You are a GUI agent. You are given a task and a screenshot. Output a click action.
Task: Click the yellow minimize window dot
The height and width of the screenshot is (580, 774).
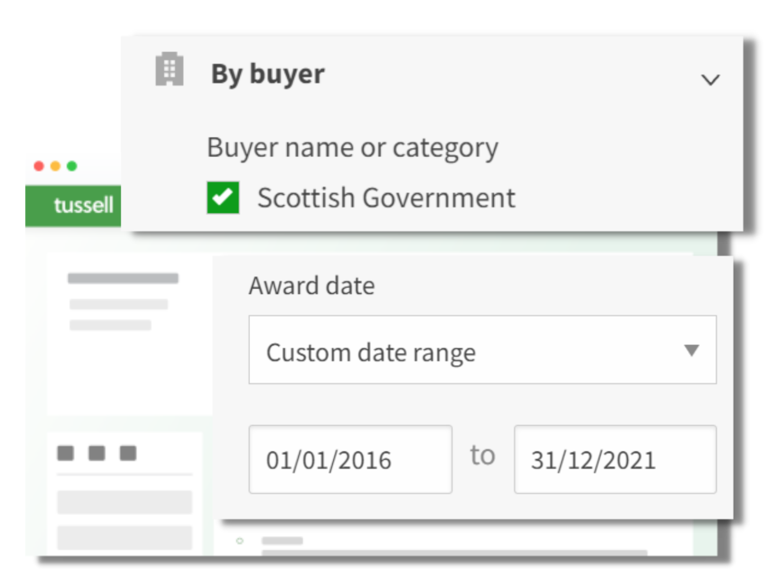click(x=56, y=166)
